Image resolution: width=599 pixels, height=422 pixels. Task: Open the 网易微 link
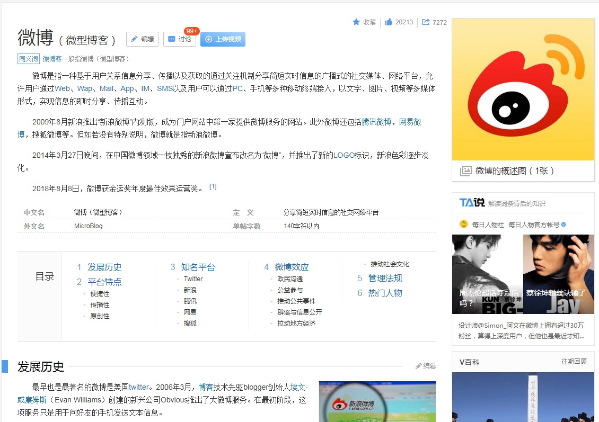(410, 122)
